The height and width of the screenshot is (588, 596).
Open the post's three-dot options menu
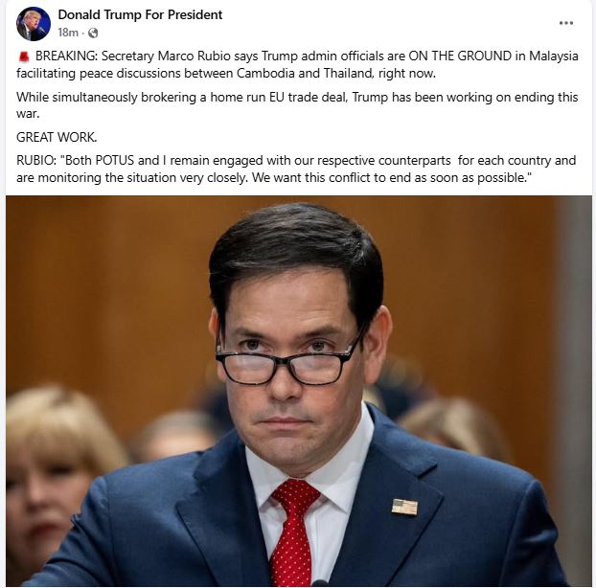coord(566,23)
